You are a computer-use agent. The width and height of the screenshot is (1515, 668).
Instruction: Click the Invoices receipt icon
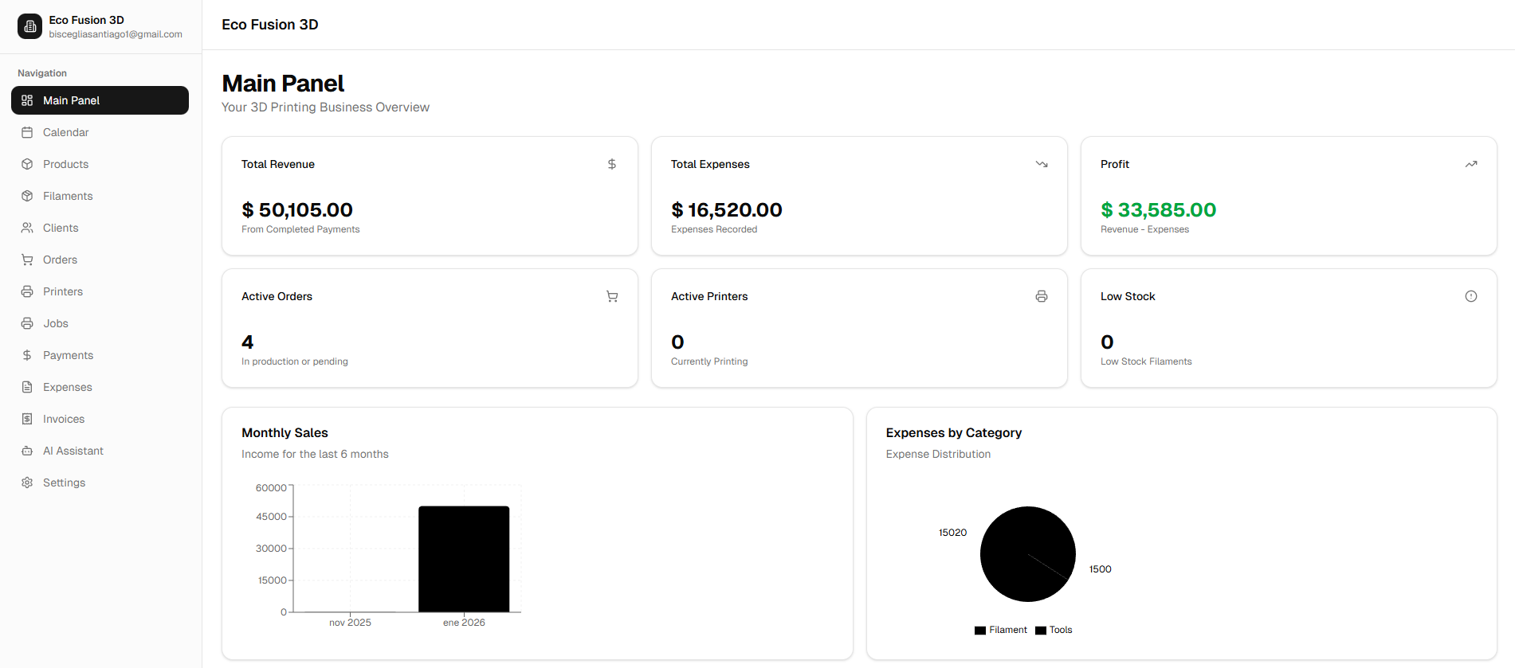coord(27,419)
